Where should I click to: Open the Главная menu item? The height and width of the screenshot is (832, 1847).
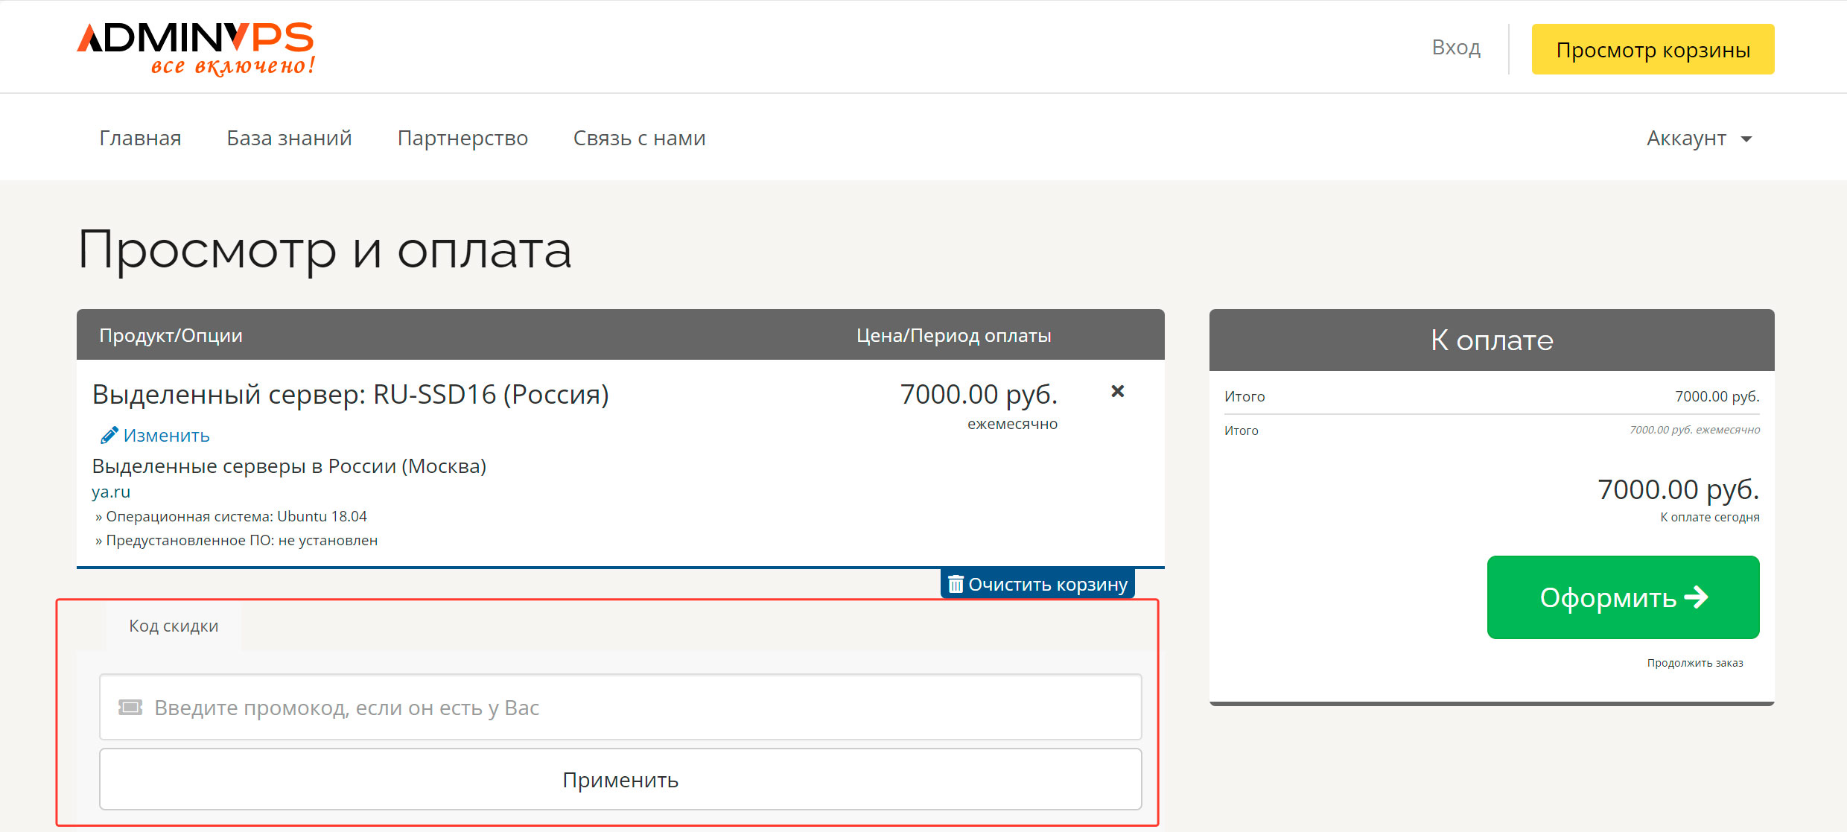(x=140, y=138)
